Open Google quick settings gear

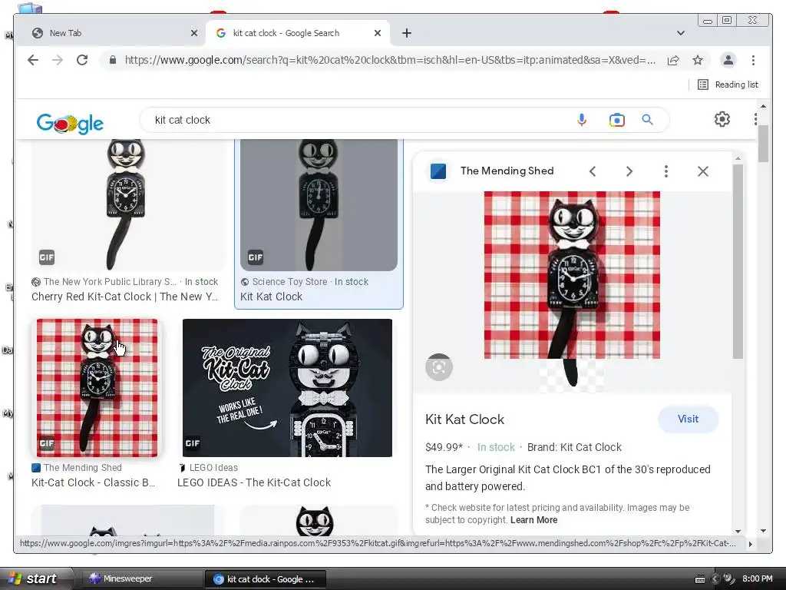pyautogui.click(x=722, y=119)
